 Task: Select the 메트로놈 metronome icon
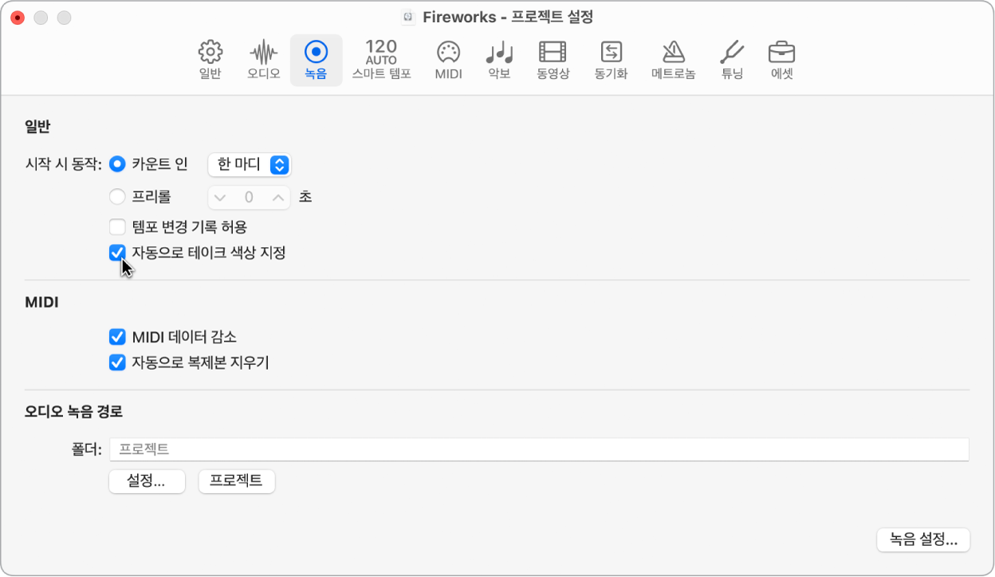(x=673, y=61)
